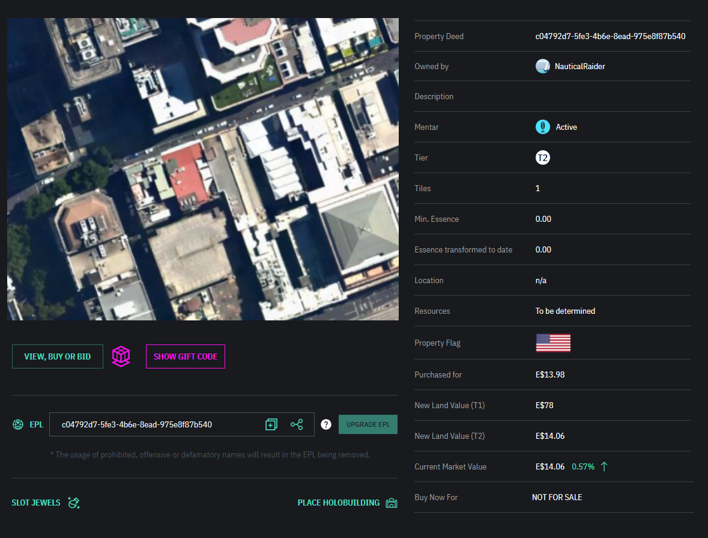Image resolution: width=708 pixels, height=538 pixels.
Task: Click the pink 3D cube icon
Action: (x=121, y=356)
